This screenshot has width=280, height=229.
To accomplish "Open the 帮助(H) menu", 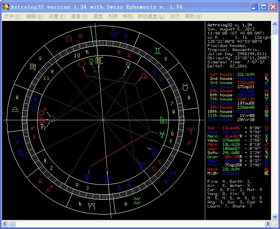I will coord(192,16).
